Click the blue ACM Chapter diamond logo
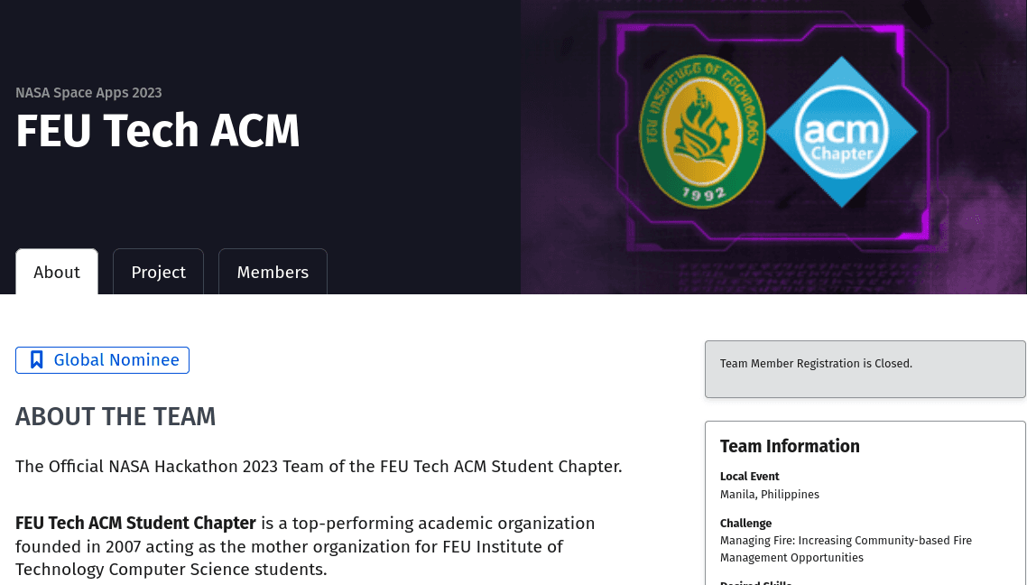Image resolution: width=1027 pixels, height=585 pixels. coord(841,133)
